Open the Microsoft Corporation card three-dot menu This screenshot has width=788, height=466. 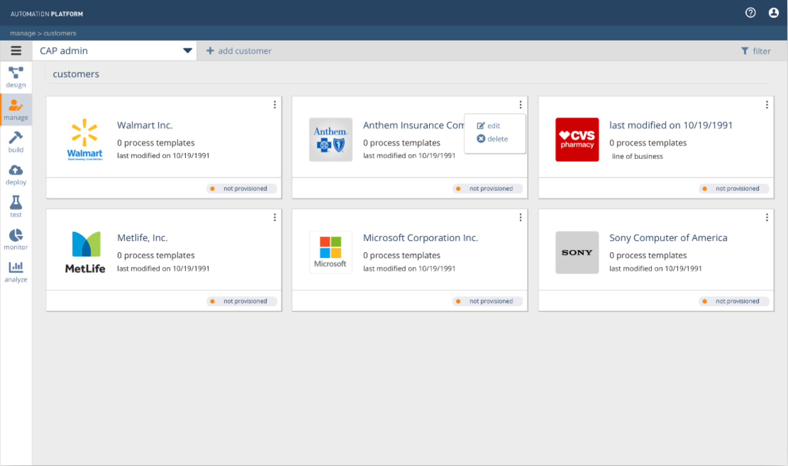520,217
